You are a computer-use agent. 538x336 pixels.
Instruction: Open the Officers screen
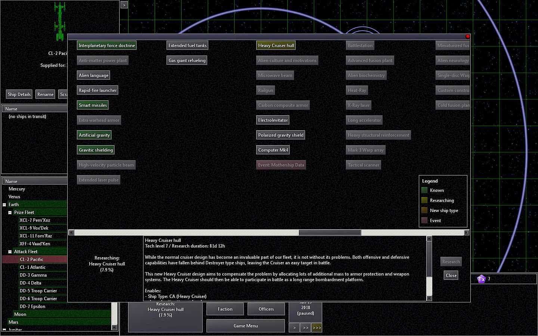[266, 309]
